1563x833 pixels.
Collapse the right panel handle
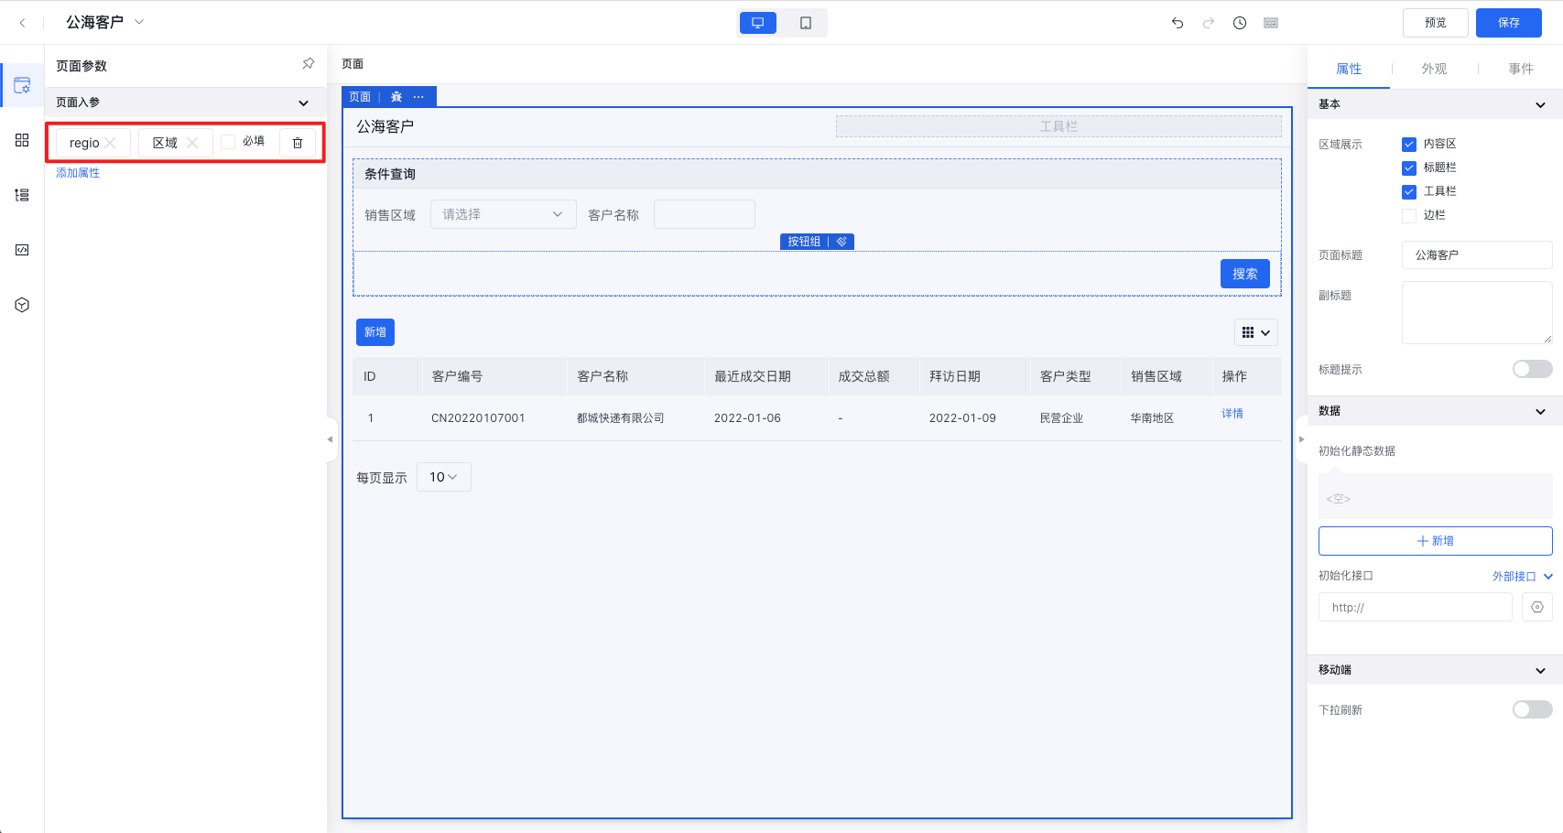pyautogui.click(x=1301, y=439)
